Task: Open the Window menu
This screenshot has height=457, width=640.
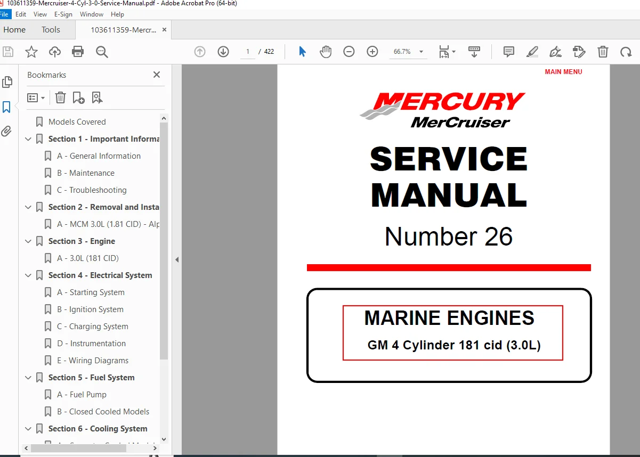Action: 92,14
